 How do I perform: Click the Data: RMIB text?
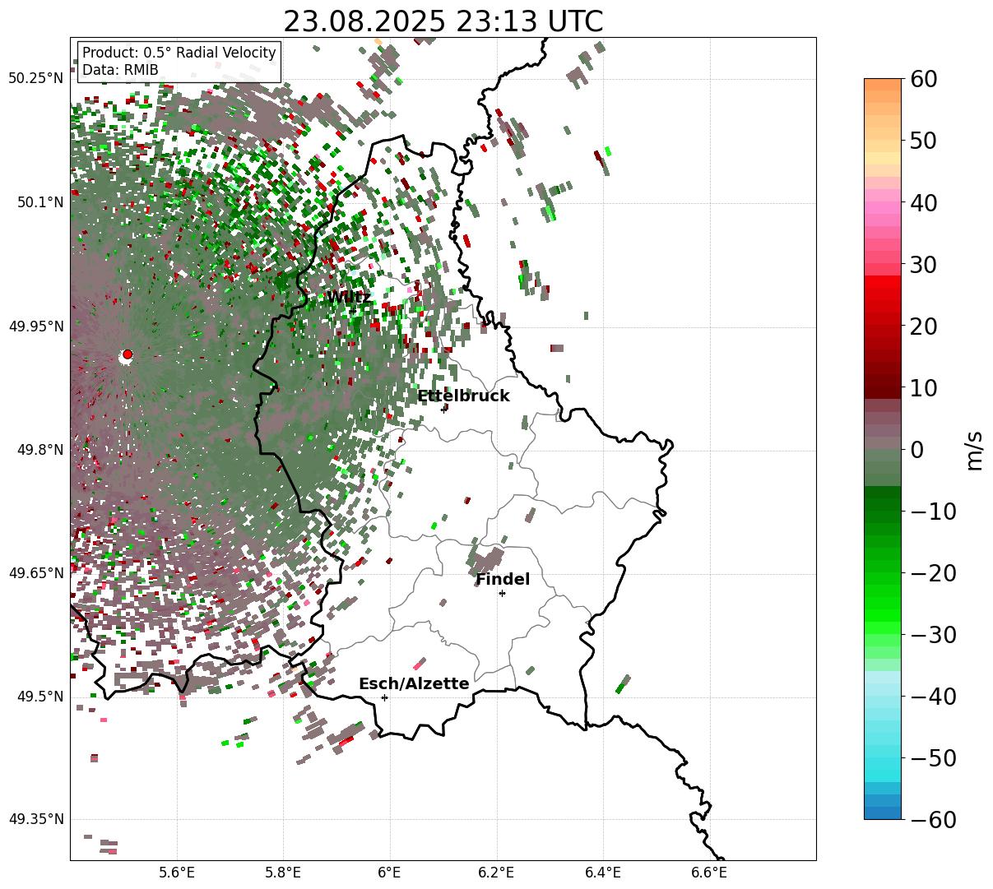pos(120,70)
